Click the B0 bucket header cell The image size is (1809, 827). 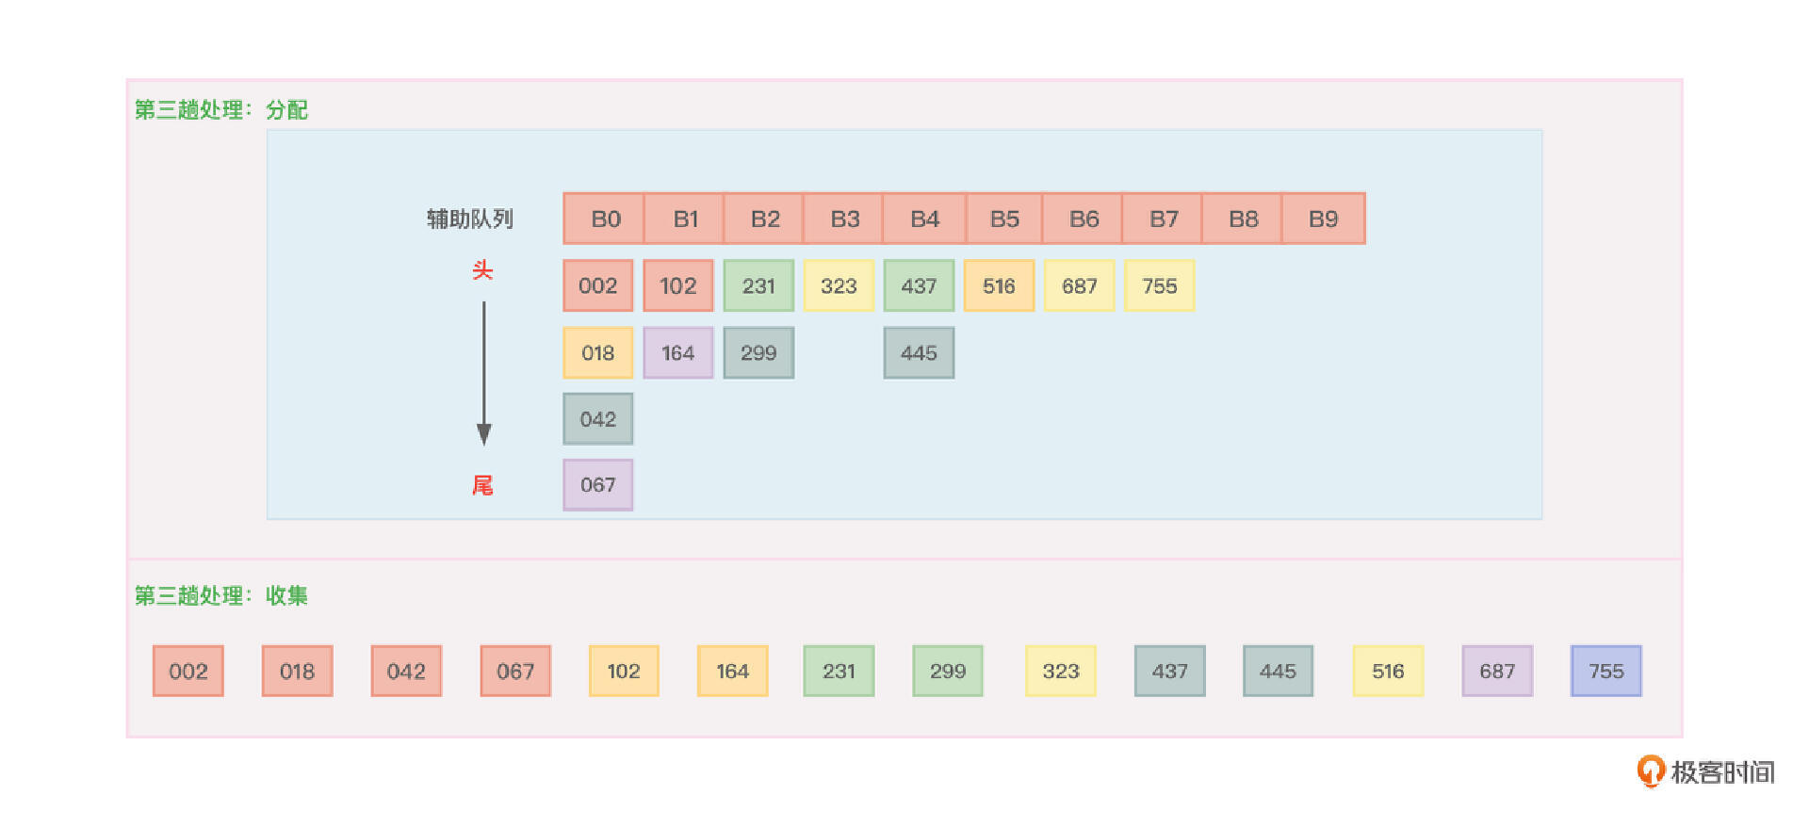604,219
